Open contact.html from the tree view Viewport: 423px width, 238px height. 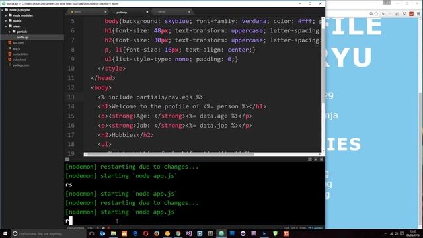[x=20, y=54]
